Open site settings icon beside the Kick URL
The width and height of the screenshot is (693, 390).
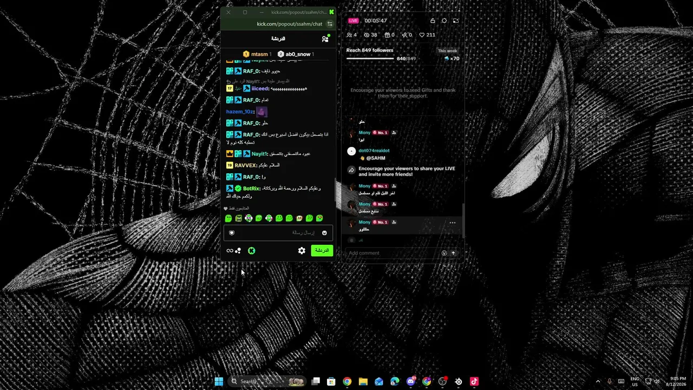tap(330, 24)
